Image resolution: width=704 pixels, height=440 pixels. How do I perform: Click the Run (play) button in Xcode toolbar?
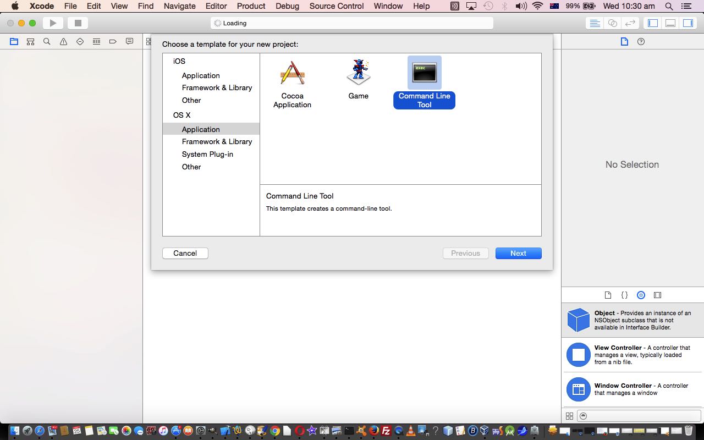[x=53, y=23]
